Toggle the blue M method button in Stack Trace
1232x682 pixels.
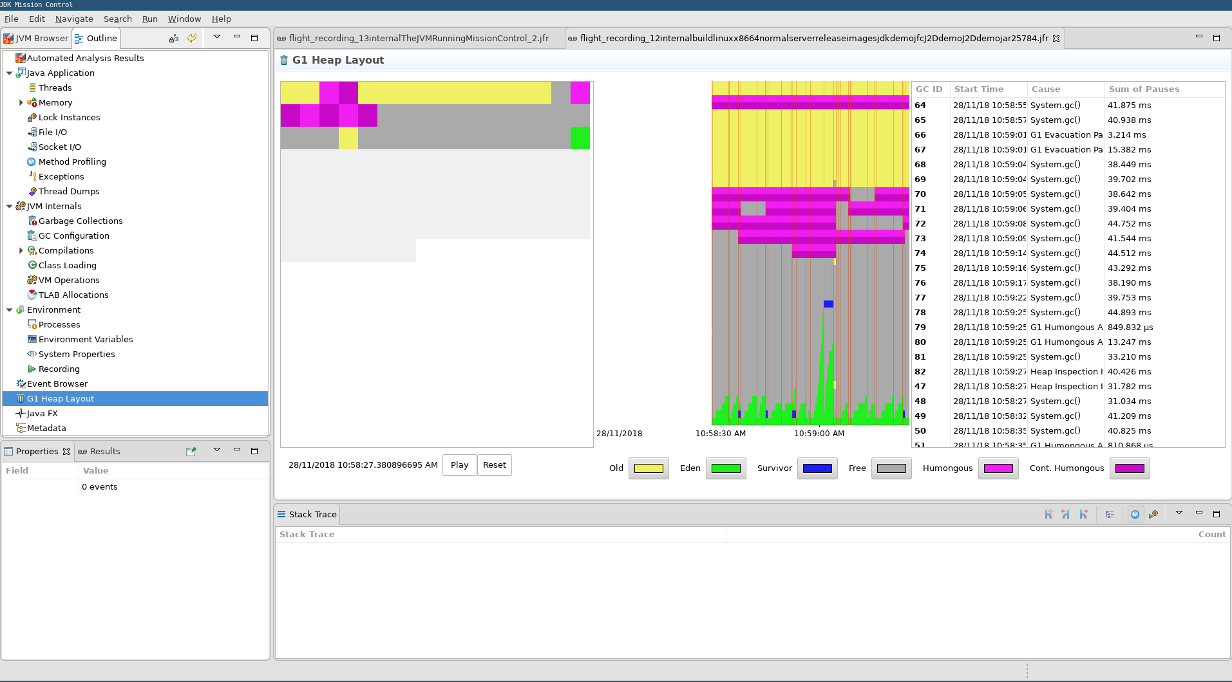click(1135, 514)
